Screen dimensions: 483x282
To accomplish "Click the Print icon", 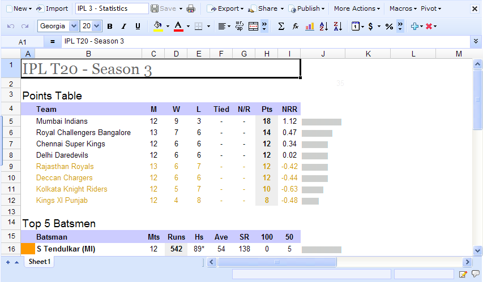I will [191, 8].
